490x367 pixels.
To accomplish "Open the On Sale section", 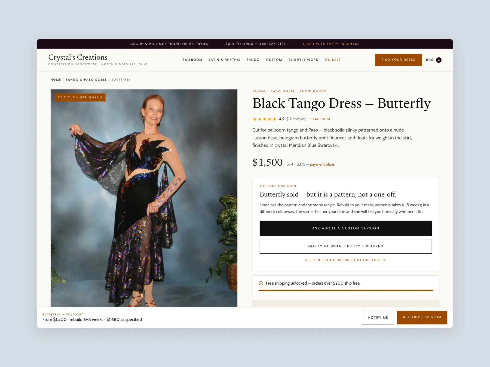I will [333, 60].
